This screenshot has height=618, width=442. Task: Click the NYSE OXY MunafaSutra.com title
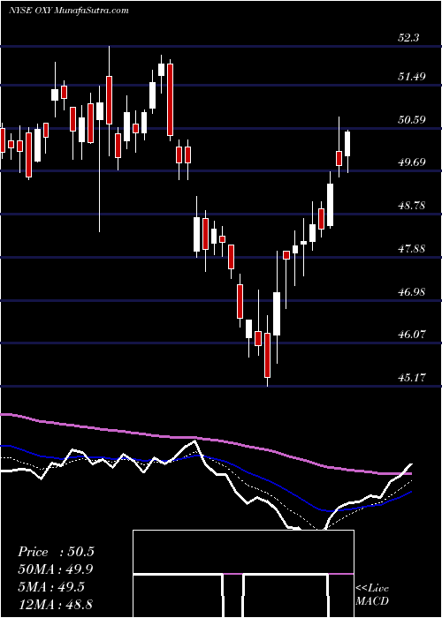(68, 10)
